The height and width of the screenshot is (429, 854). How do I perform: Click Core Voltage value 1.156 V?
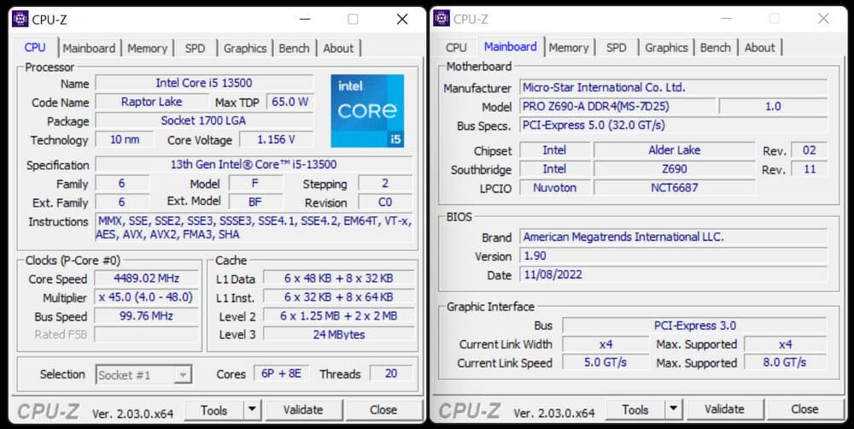click(x=276, y=139)
